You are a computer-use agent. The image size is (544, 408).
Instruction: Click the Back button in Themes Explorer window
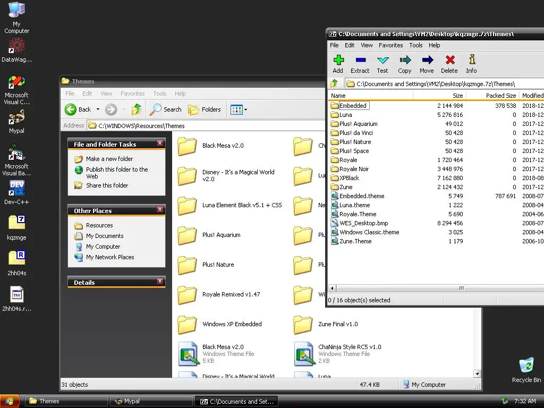tap(78, 109)
